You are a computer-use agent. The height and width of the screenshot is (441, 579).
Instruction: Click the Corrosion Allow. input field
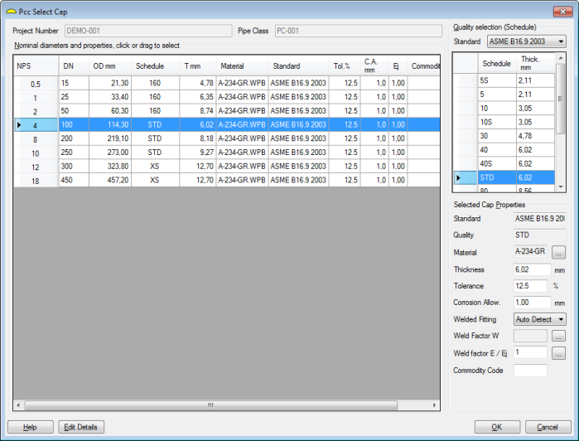(x=532, y=303)
